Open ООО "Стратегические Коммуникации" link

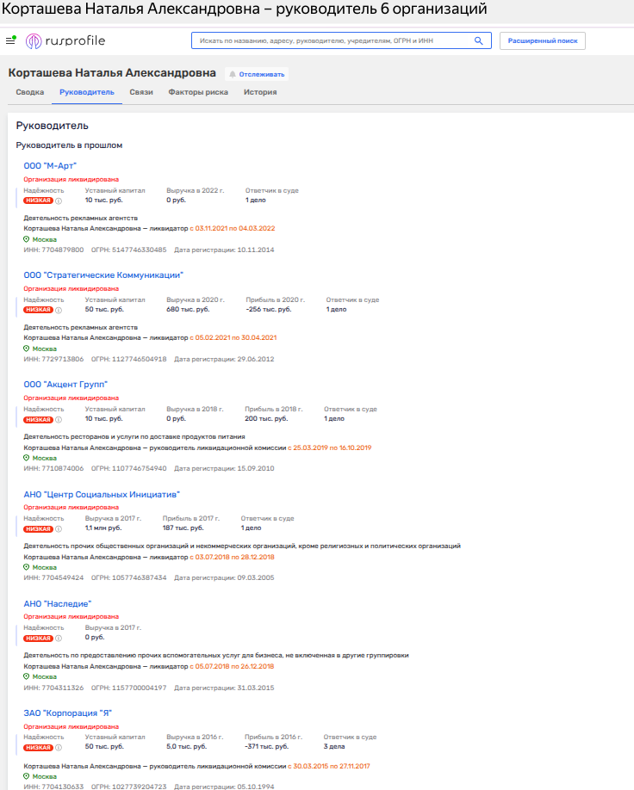point(103,275)
